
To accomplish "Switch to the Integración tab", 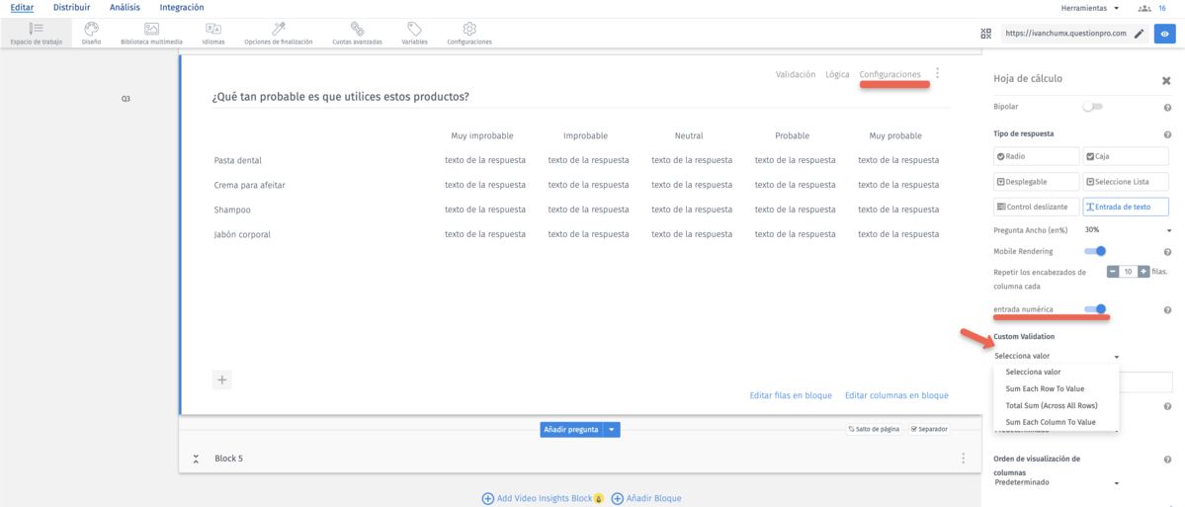I will click(x=182, y=8).
